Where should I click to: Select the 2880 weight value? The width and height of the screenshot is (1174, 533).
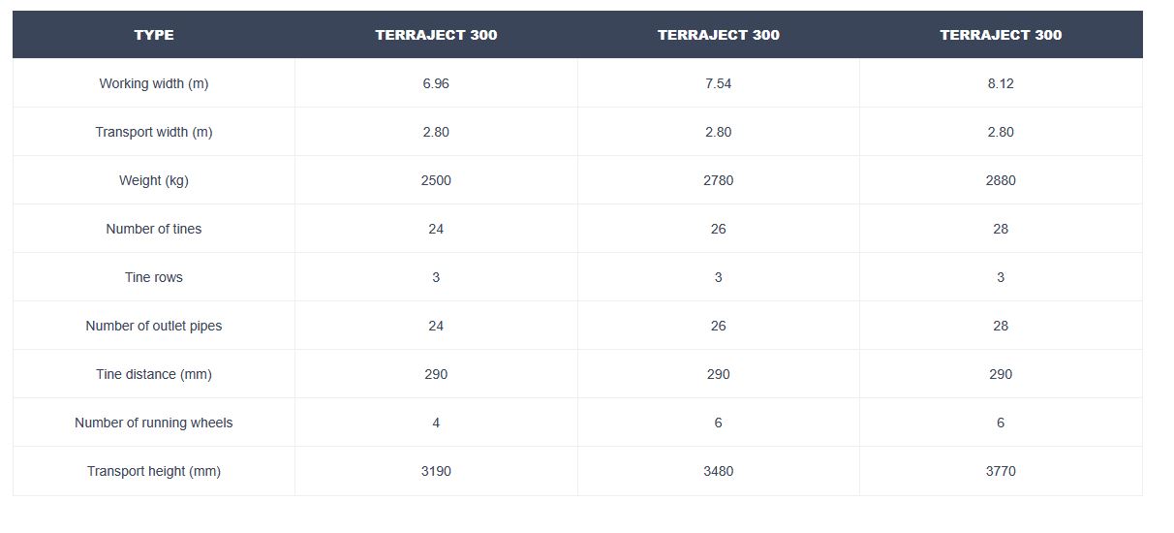(x=1001, y=180)
